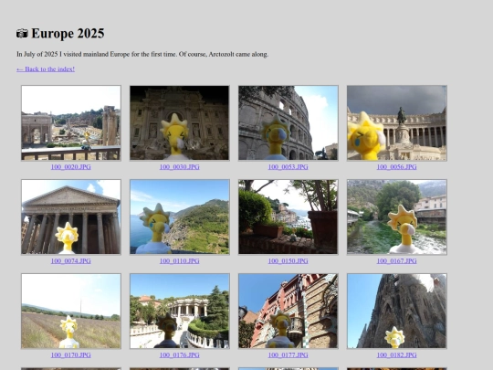The image size is (493, 370).
Task: Open the 100_0110.JPG filename link
Action: (x=180, y=260)
